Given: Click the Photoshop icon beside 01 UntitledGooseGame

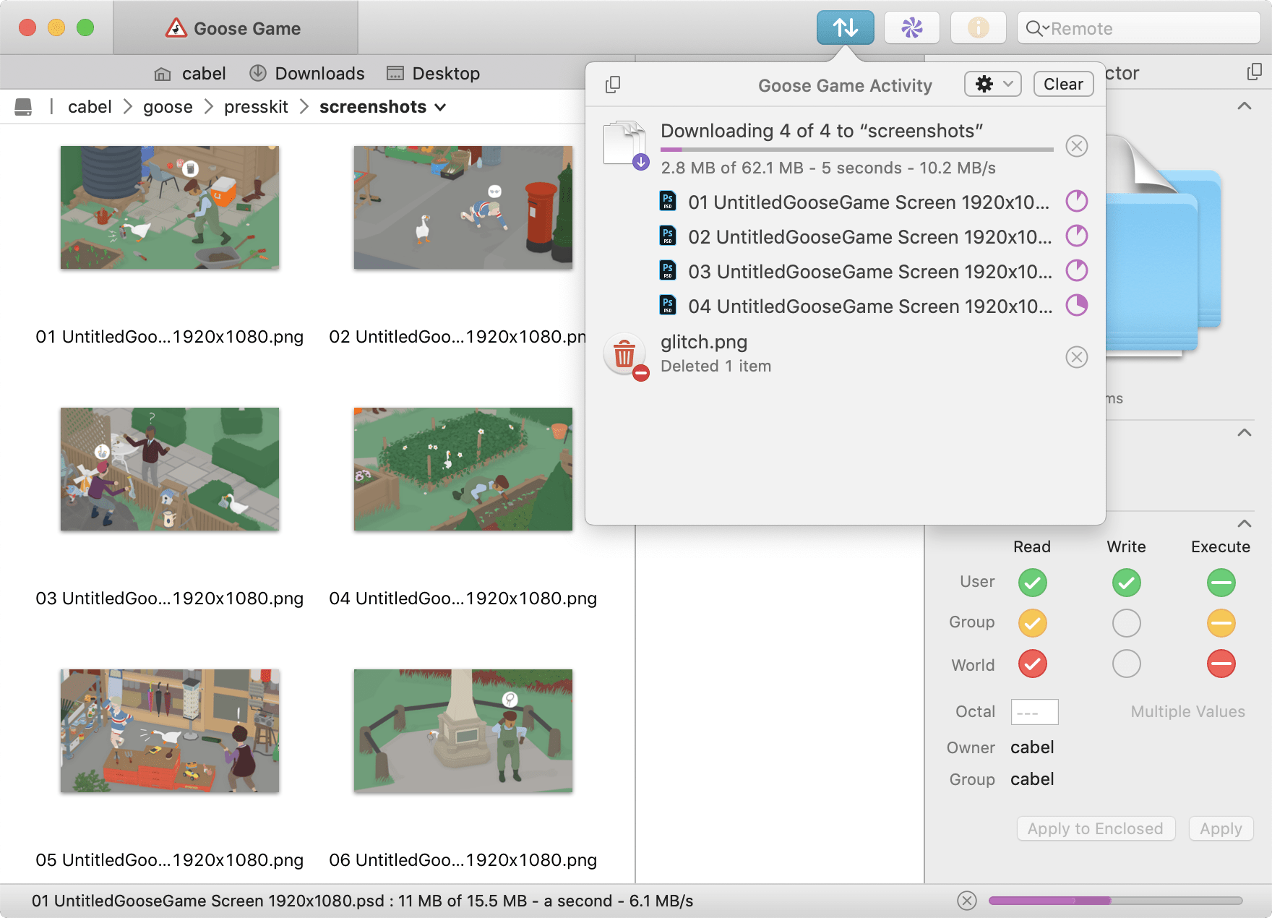Looking at the screenshot, I should 668,202.
